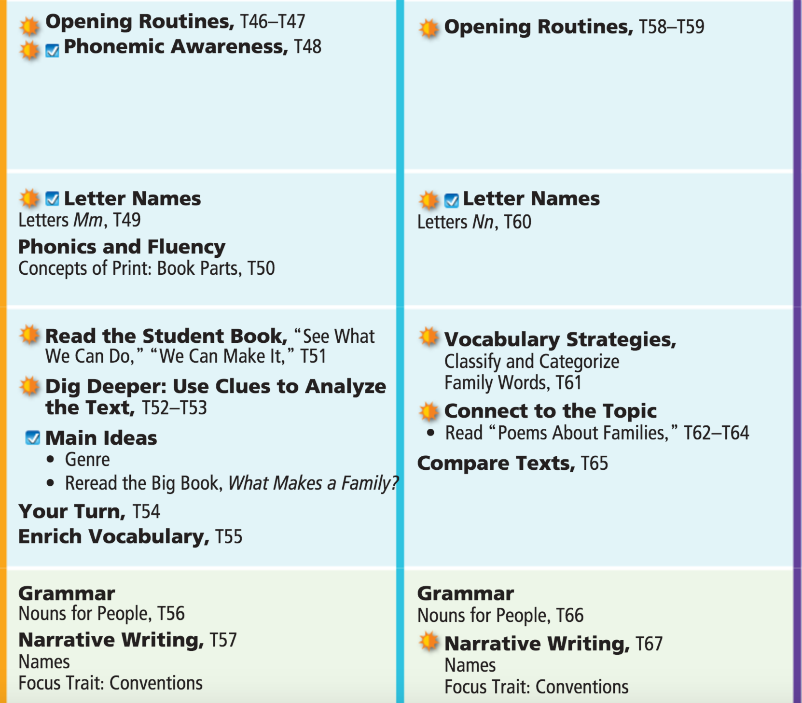Viewport: 802px width, 703px height.
Task: Click sun icon beside Vocabulary Strategies
Action: pyautogui.click(x=429, y=337)
